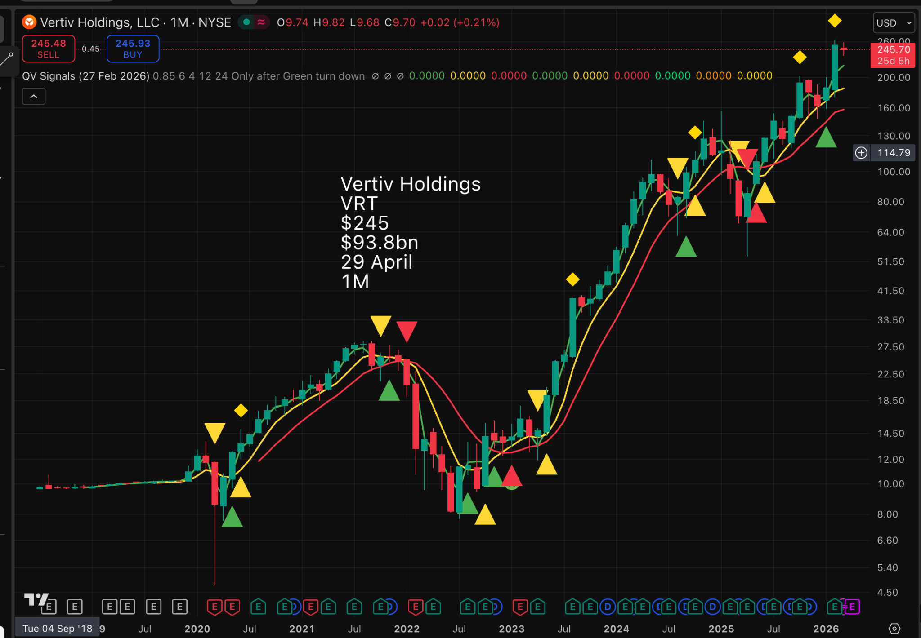
Task: Click the TradingView logo on the chart
Action: click(x=36, y=599)
